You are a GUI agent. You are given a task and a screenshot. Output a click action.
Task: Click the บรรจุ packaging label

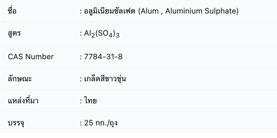tap(16, 123)
